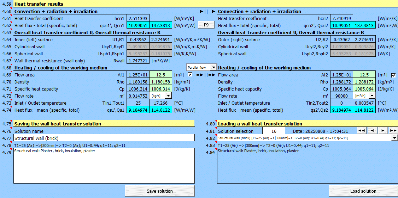Expand the Structural wall solution selection list
The image size is (398, 198).
[x=394, y=138]
